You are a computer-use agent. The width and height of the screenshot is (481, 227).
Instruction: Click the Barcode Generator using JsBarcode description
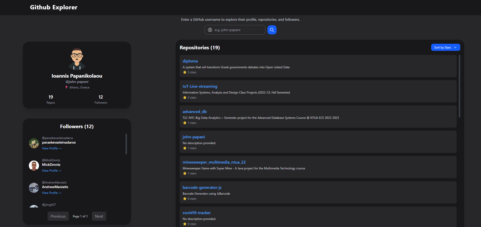pyautogui.click(x=206, y=194)
